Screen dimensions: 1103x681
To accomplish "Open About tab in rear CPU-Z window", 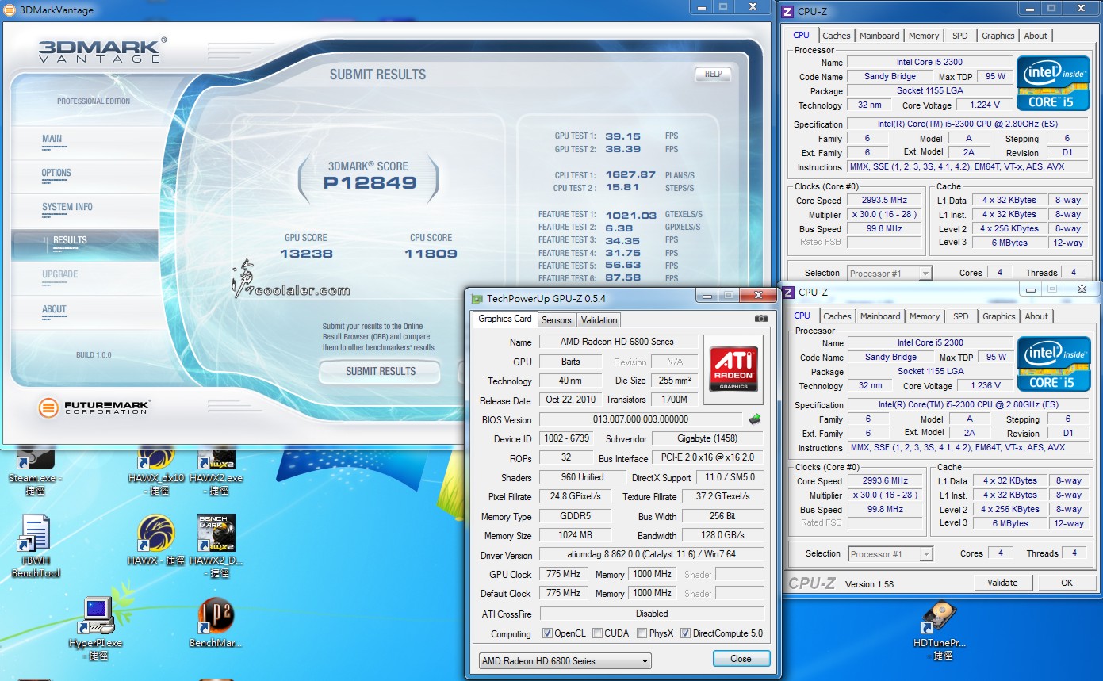I will tap(1036, 36).
